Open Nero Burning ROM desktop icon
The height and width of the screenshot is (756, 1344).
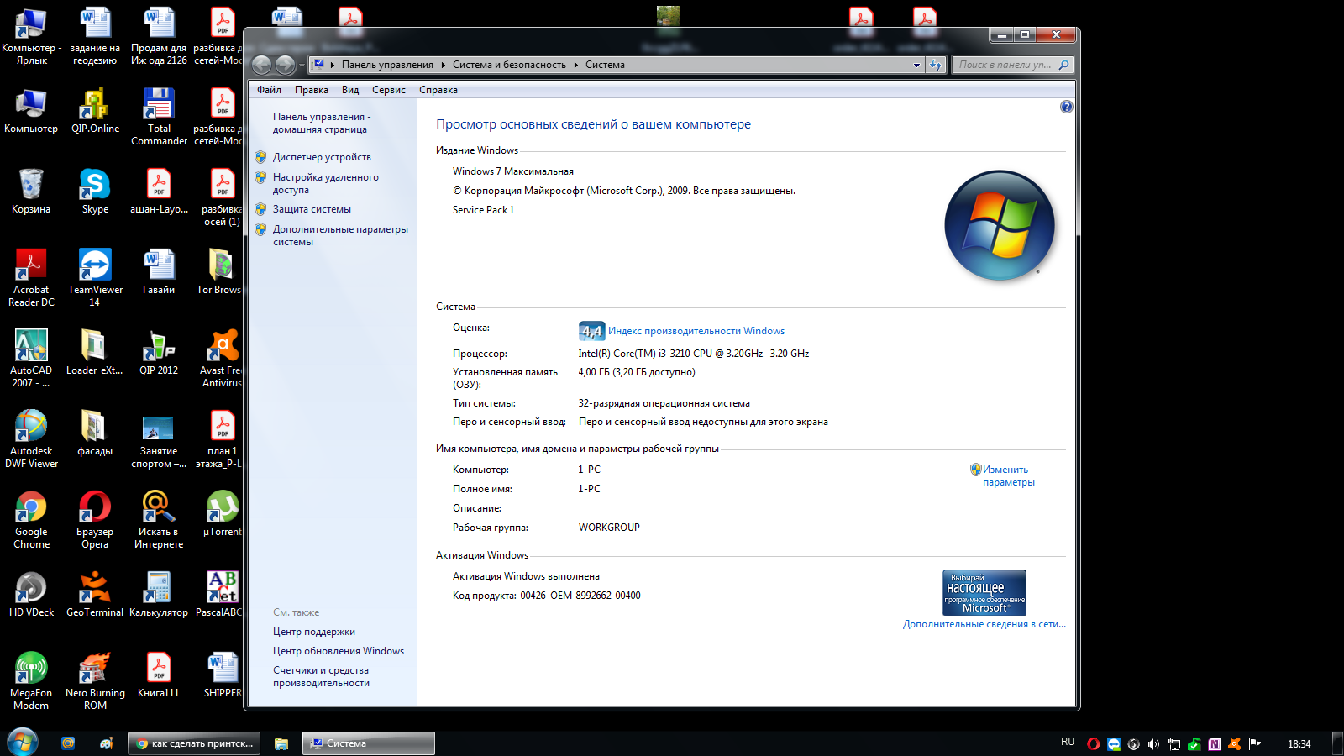click(x=95, y=681)
